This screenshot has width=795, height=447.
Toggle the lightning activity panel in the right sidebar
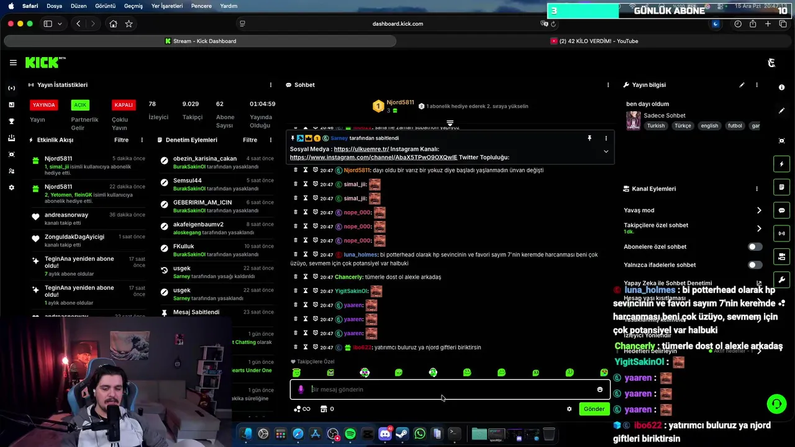coord(781,164)
